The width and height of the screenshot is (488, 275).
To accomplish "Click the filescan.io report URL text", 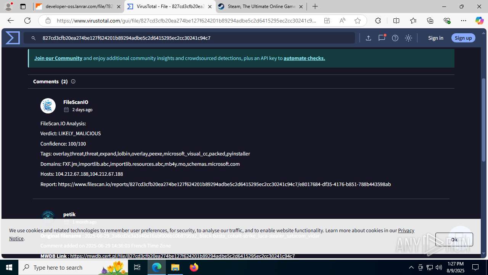I will click(x=224, y=184).
